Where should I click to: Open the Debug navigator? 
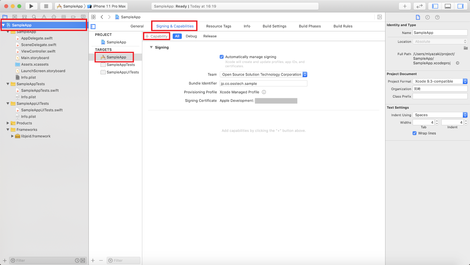64,17
